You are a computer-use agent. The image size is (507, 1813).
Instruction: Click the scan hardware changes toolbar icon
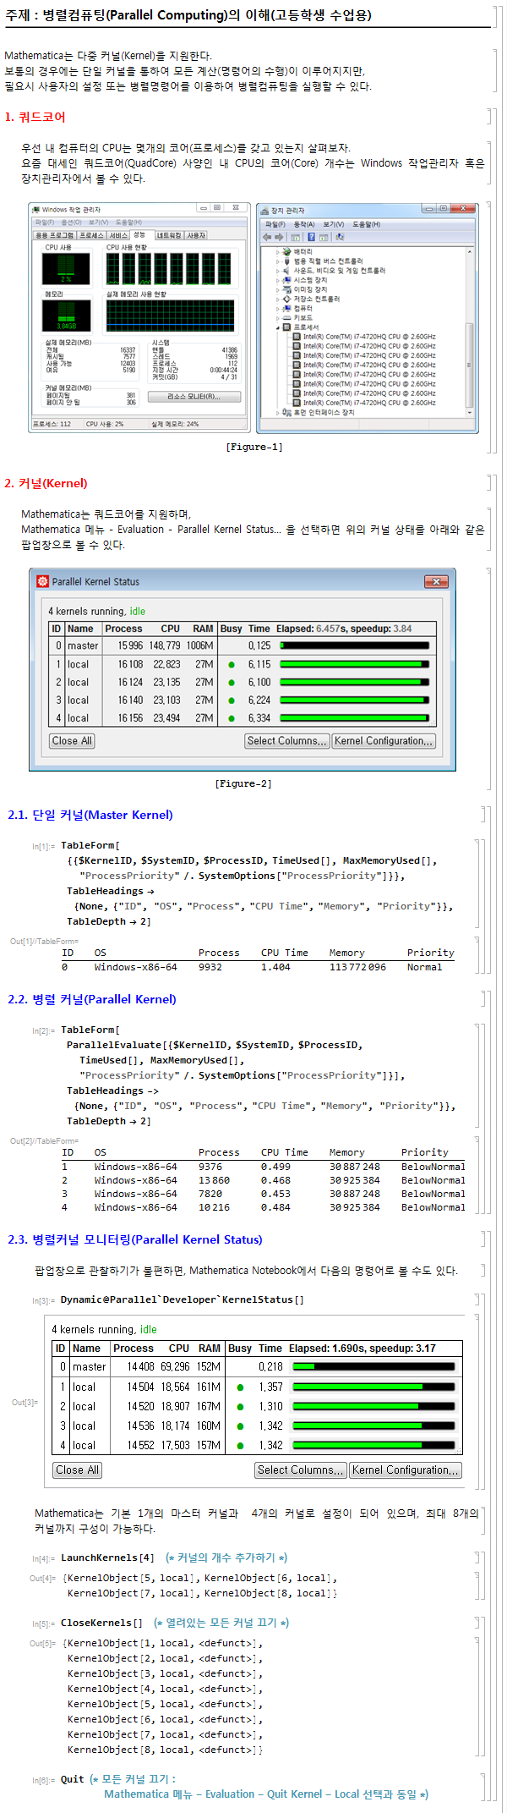tap(340, 237)
